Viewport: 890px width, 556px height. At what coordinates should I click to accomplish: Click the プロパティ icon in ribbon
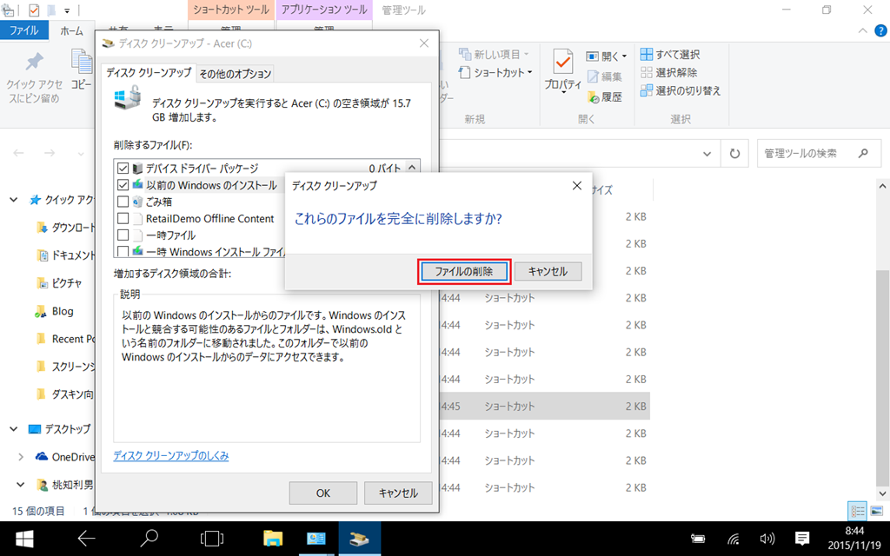(x=562, y=62)
